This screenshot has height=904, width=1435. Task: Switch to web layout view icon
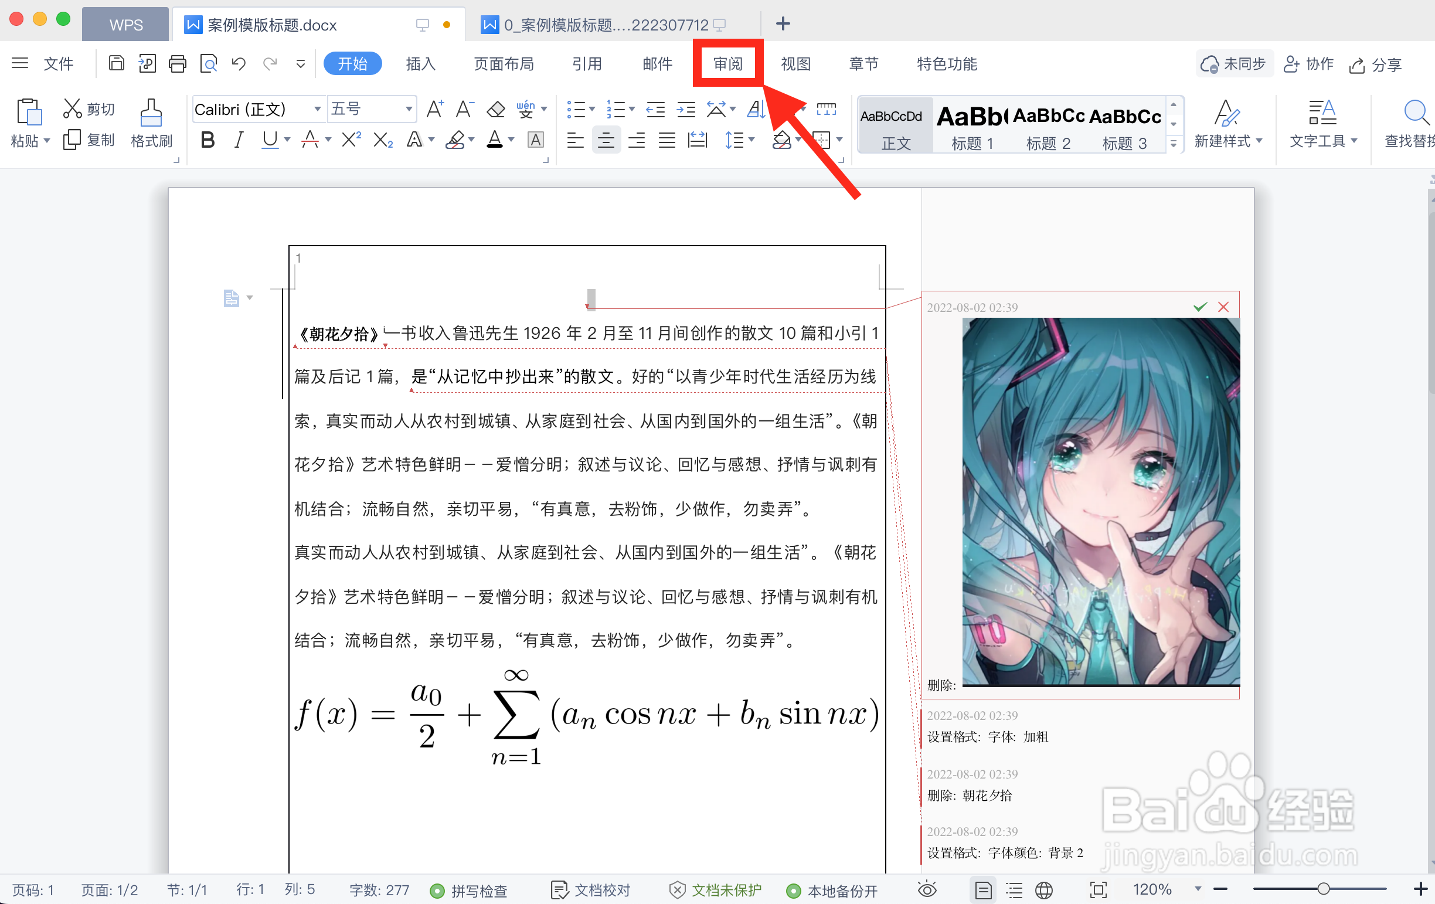[x=1044, y=891]
